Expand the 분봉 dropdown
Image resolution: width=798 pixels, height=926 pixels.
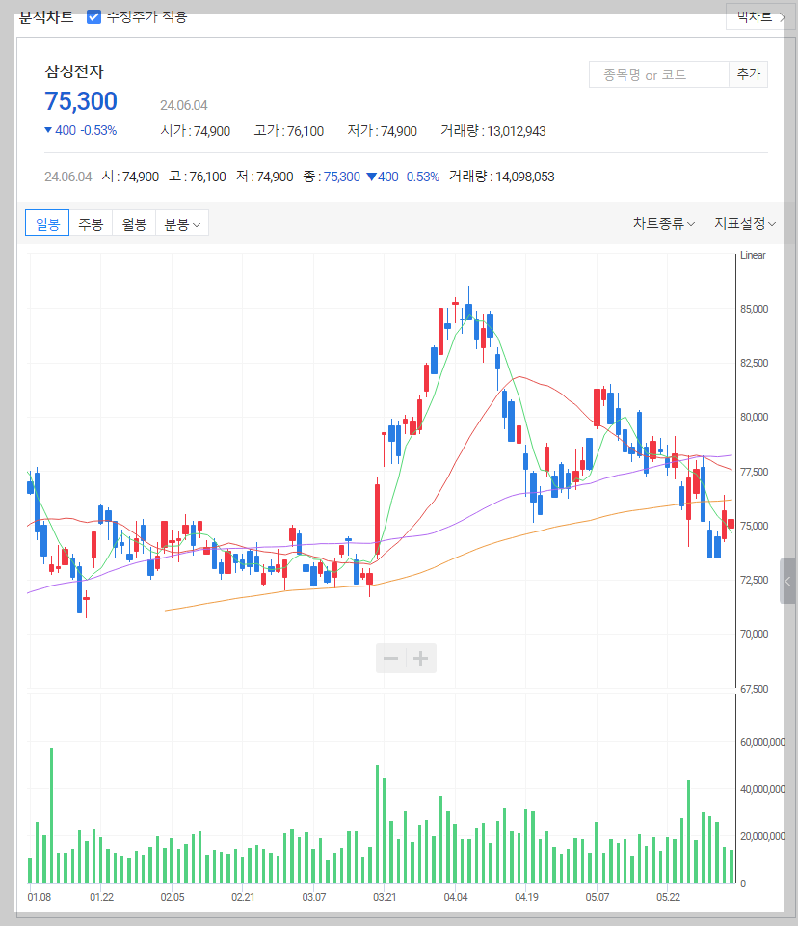(182, 223)
